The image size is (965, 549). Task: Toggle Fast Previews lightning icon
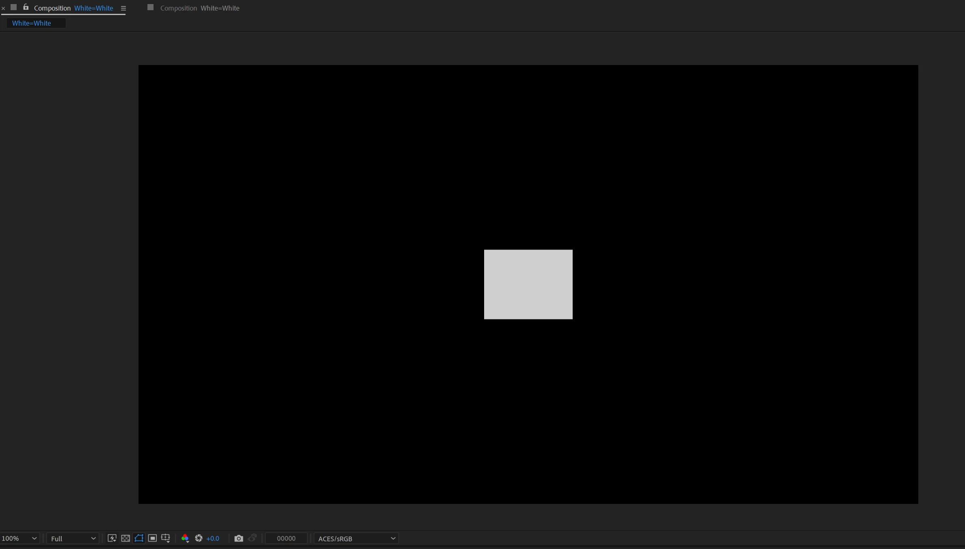112,538
